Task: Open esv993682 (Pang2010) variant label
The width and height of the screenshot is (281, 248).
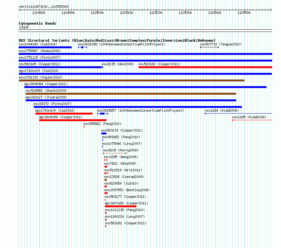Action: [x=121, y=137]
